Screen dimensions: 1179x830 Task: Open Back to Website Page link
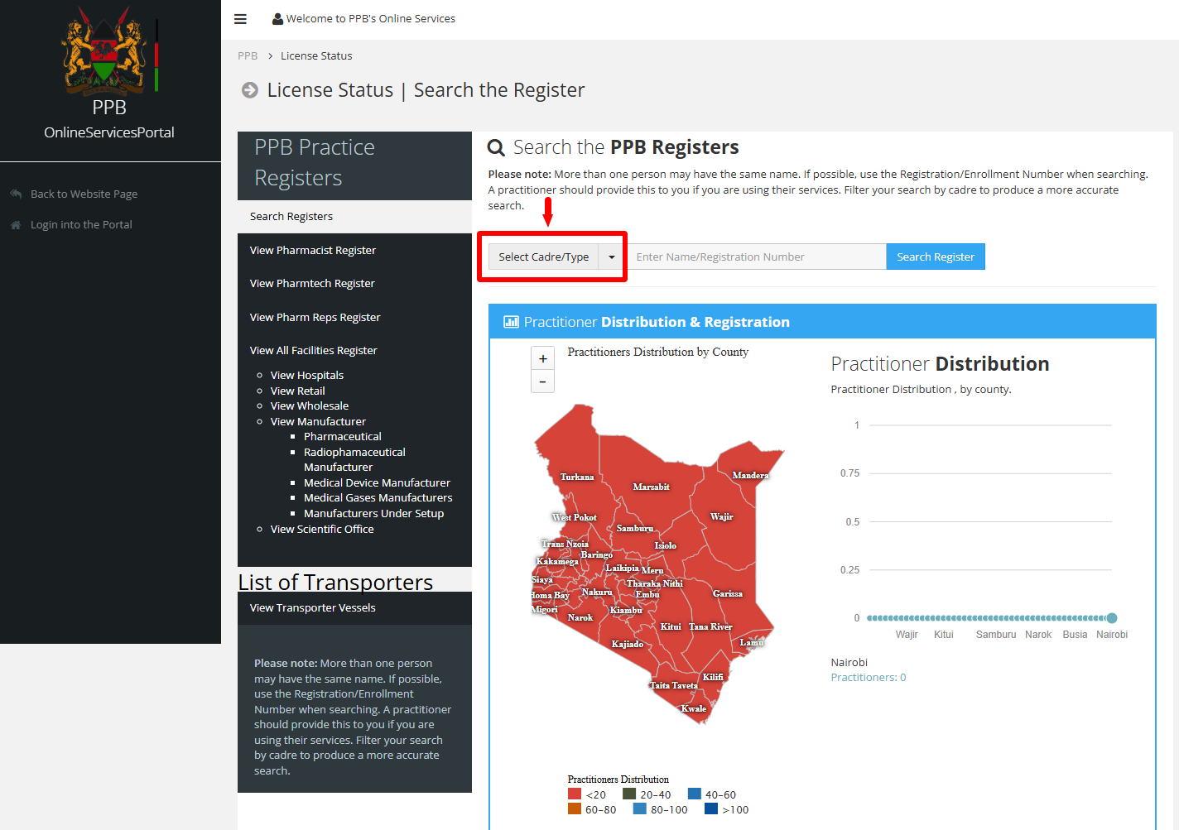pos(84,194)
